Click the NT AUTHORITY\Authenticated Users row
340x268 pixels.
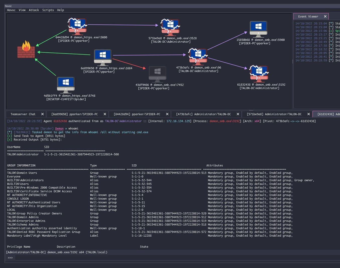coord(150,203)
